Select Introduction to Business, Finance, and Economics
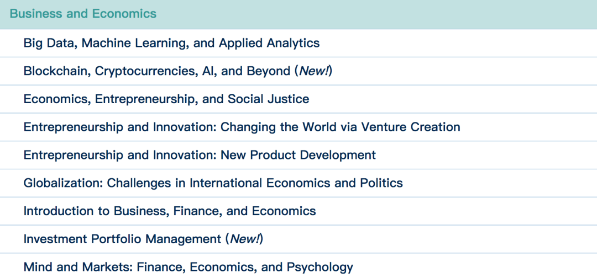The width and height of the screenshot is (597, 278). (169, 211)
